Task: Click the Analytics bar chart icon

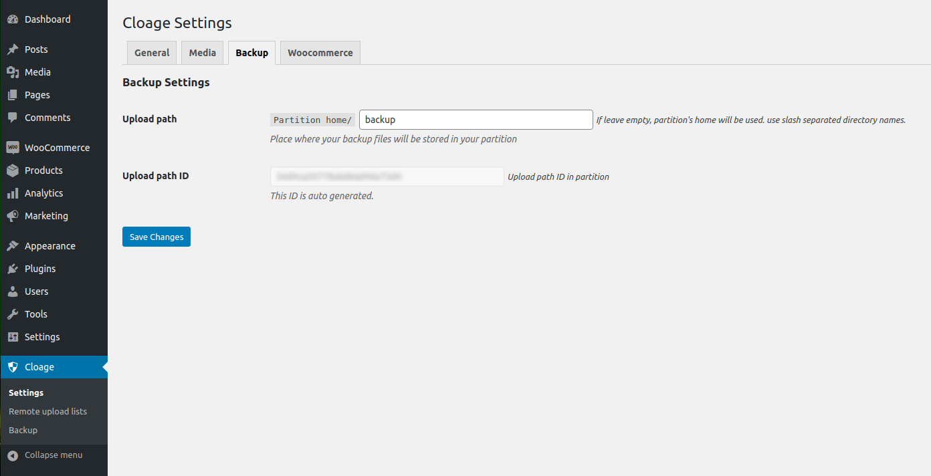Action: coord(13,193)
